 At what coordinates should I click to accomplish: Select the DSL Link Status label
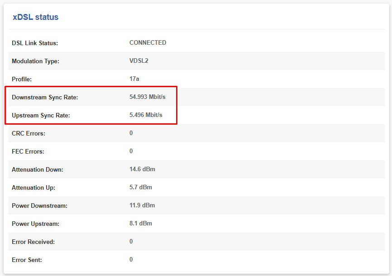click(35, 43)
